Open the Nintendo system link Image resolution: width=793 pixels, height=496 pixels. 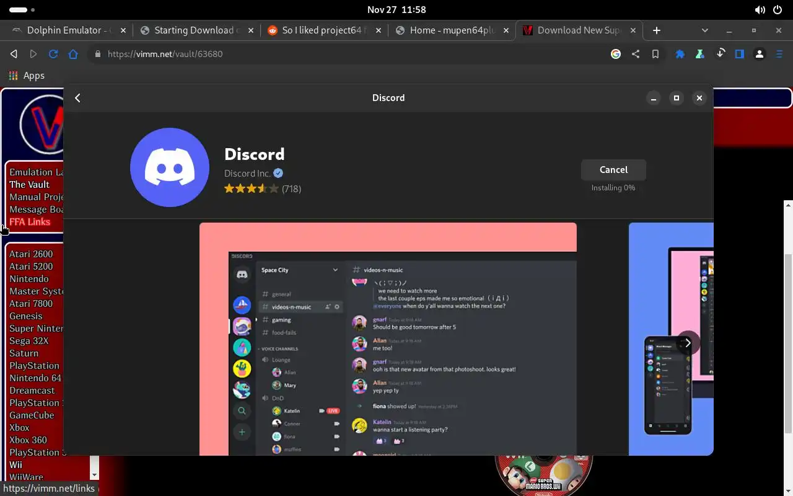[x=28, y=279]
